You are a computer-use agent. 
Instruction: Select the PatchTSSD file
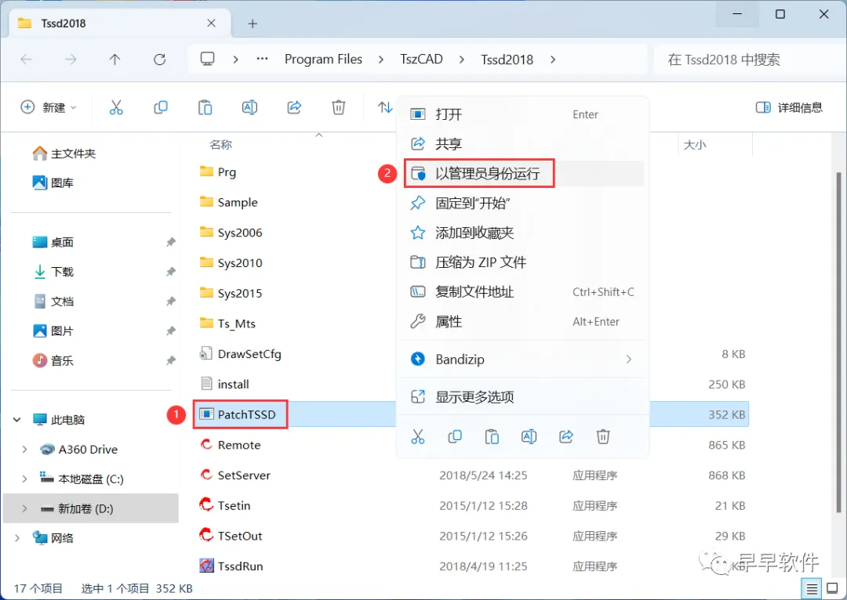(238, 414)
